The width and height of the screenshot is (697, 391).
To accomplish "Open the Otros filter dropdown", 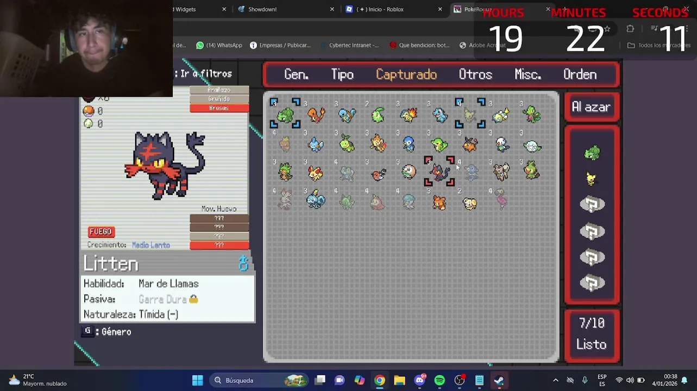I will click(x=475, y=75).
